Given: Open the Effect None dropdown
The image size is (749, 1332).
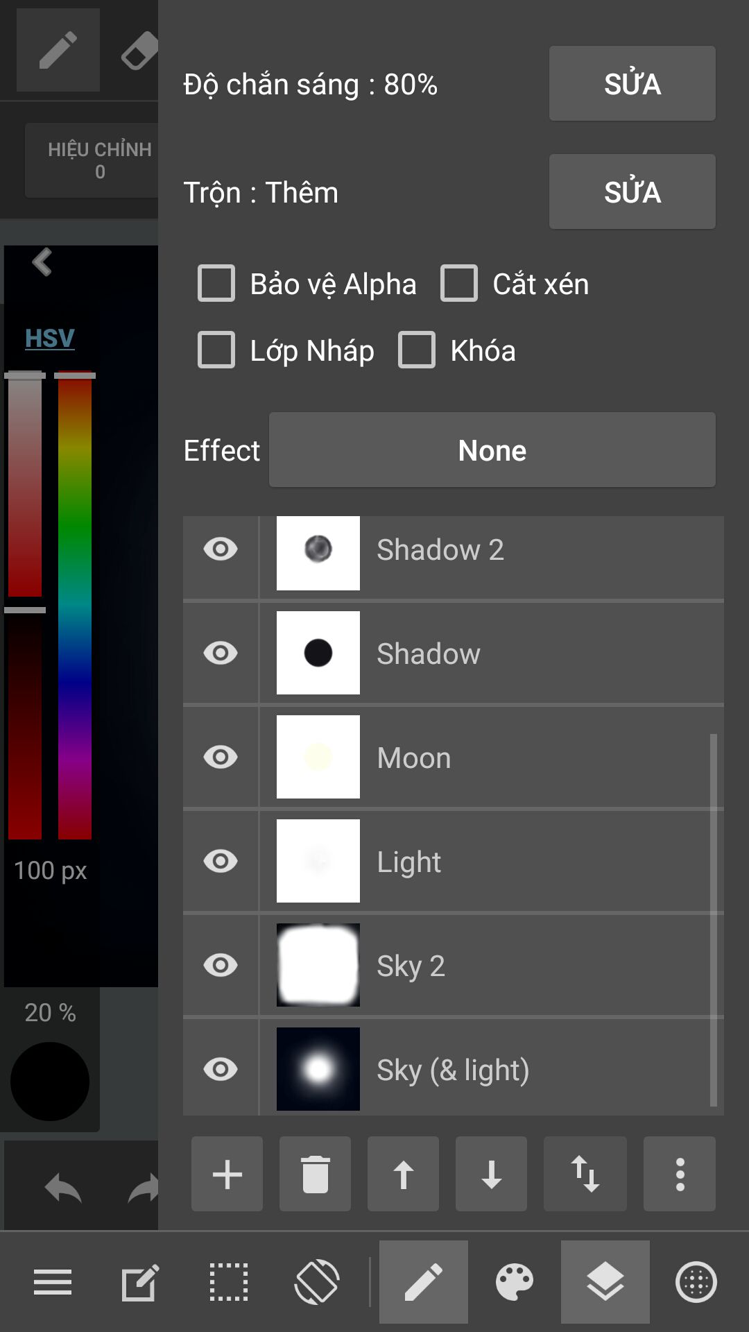Looking at the screenshot, I should [x=492, y=450].
